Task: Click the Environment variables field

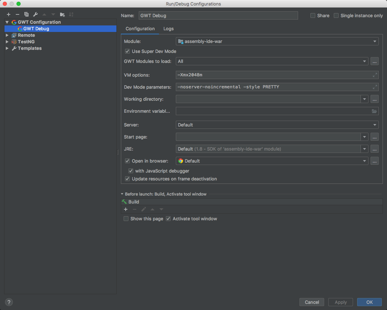Action: click(277, 111)
